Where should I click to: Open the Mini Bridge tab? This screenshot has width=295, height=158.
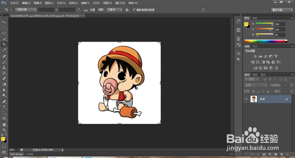pyautogui.click(x=17, y=154)
